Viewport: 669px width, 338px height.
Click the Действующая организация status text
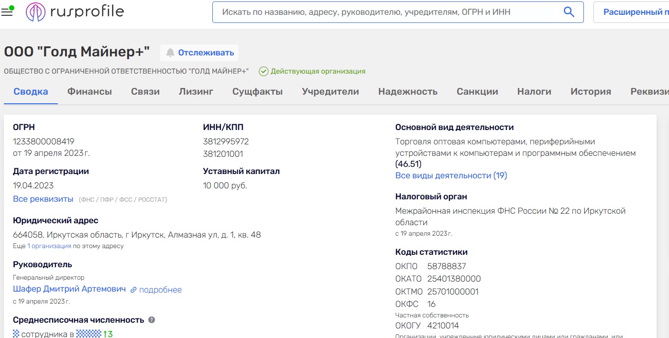tap(318, 71)
